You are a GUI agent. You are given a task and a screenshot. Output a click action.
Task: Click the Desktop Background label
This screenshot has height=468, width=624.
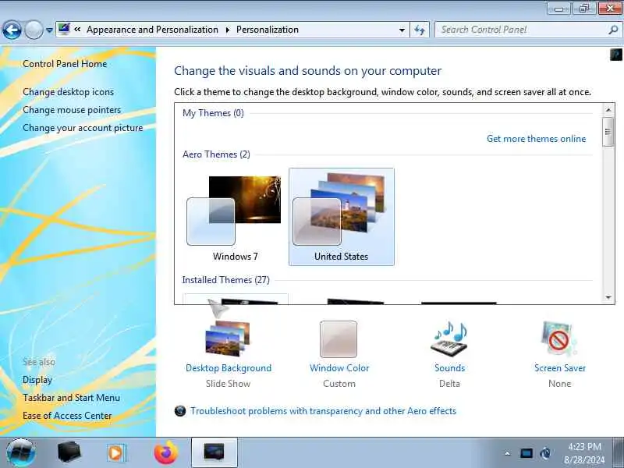[229, 368]
